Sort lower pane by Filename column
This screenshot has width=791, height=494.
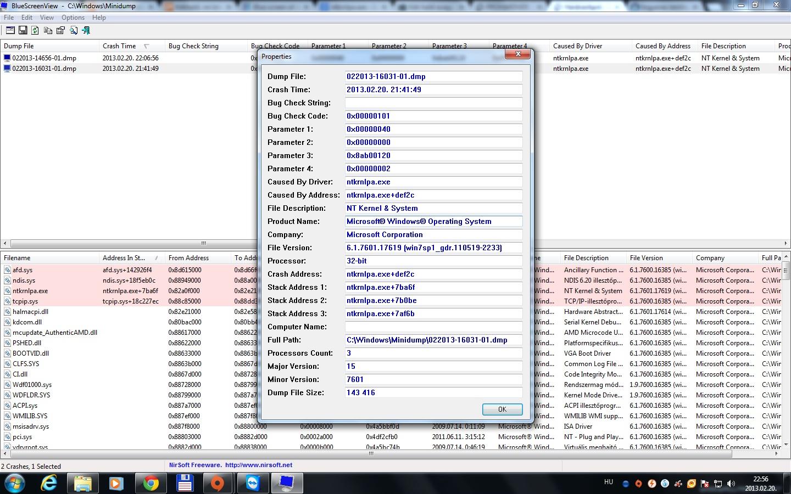(50, 258)
